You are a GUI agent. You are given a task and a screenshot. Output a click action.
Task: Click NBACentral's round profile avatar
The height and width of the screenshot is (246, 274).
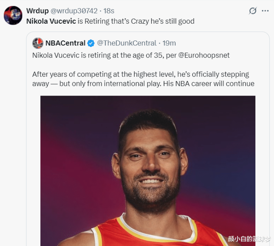(37, 43)
